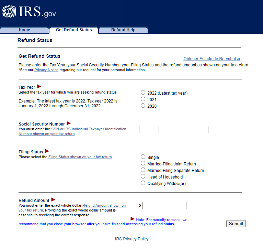Open the Privacy Notice link
263x249 pixels.
tap(46, 70)
